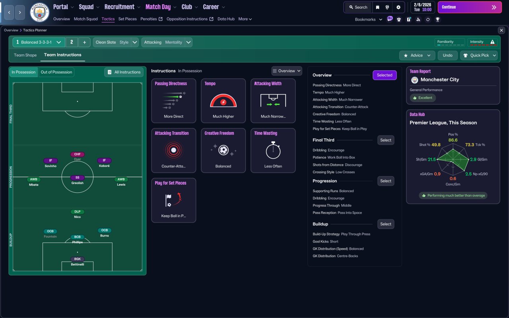
Task: Open the Passing Directness instruction card
Action: (174, 101)
